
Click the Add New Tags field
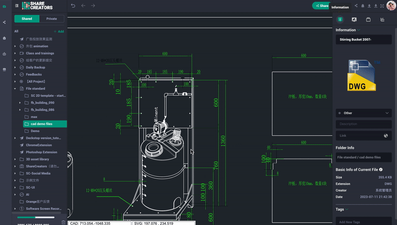click(x=364, y=222)
